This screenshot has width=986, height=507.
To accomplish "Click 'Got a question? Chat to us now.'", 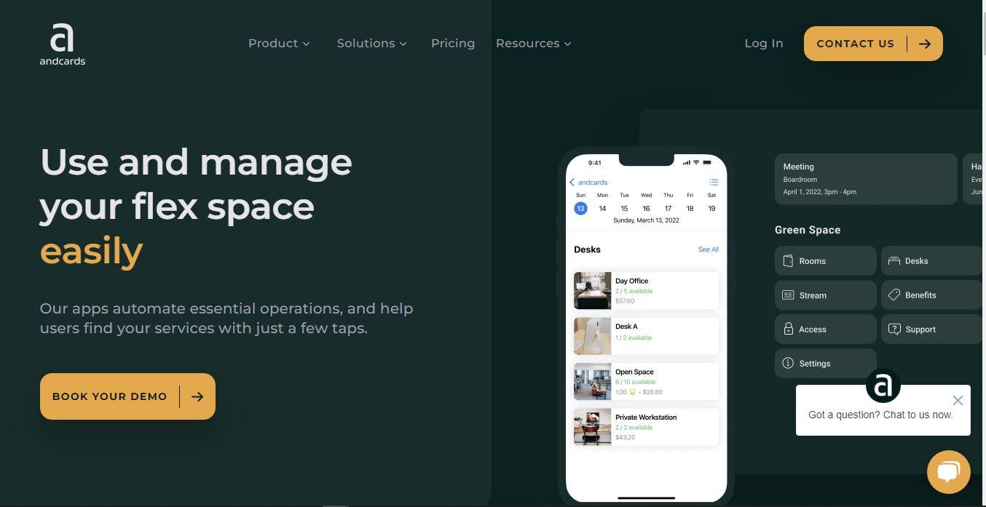I will (x=880, y=415).
